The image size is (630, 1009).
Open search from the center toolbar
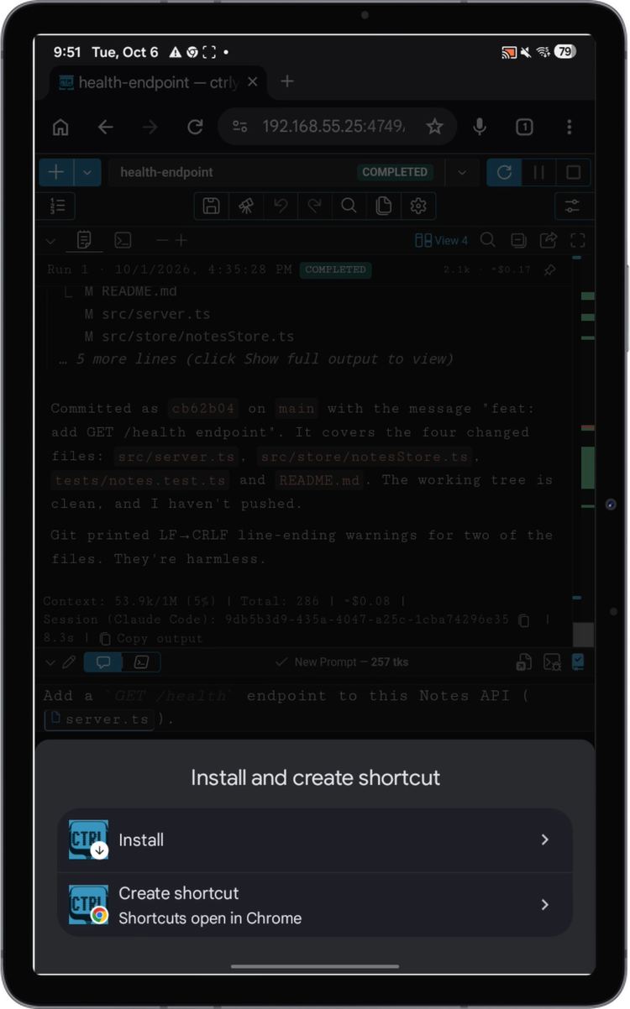[349, 206]
